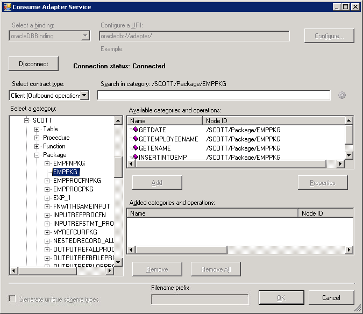Expand the INPUTREFPROCFN package
Image resolution: width=363 pixels, height=314 pixels.
(x=47, y=215)
